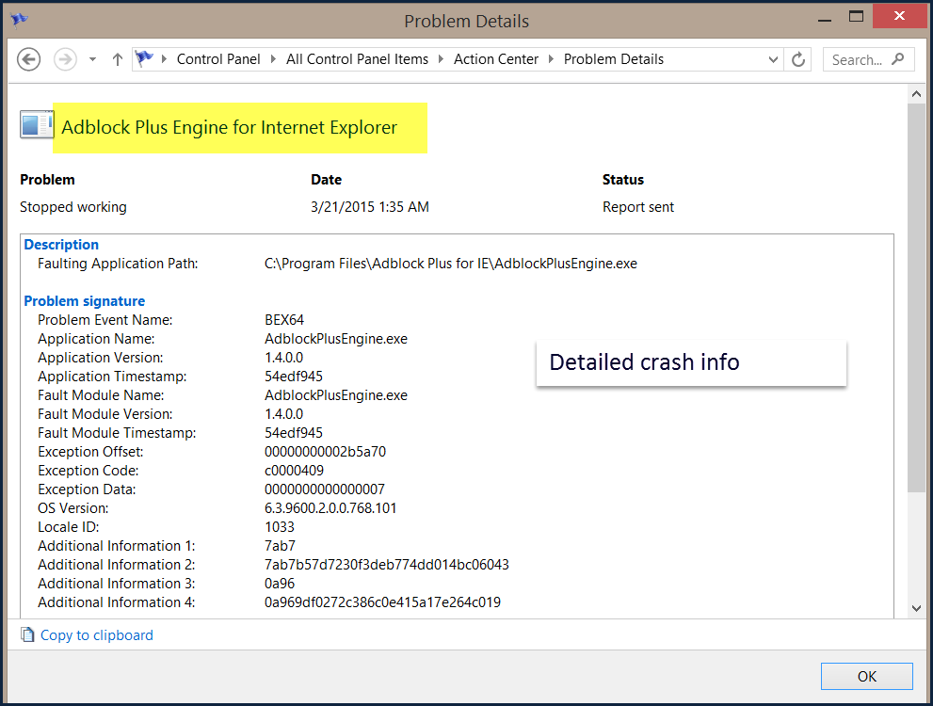Click the Stopped working problem text
The height and width of the screenshot is (706, 933).
coord(73,207)
